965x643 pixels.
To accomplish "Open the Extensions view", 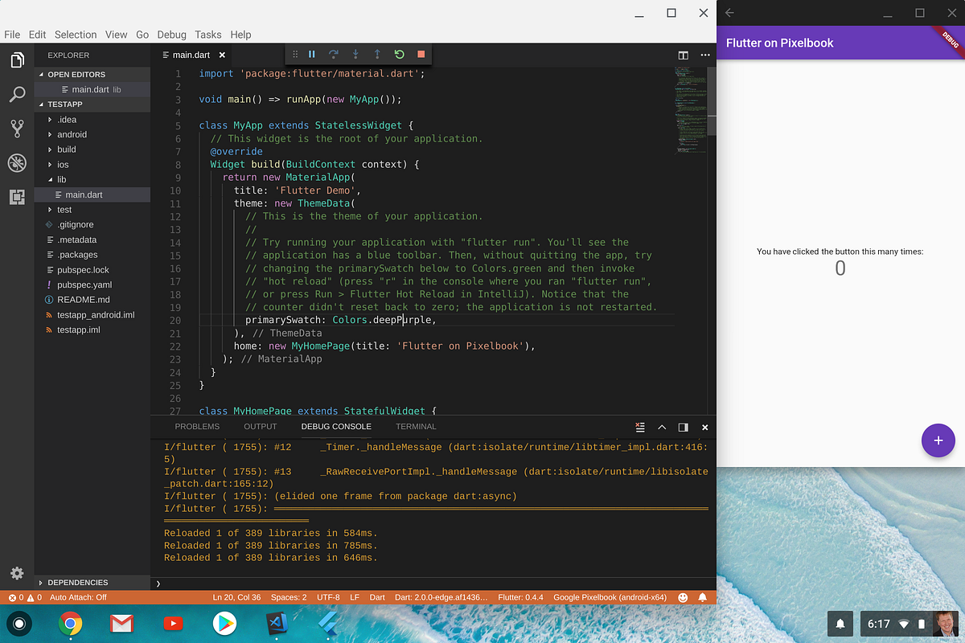I will pyautogui.click(x=17, y=196).
